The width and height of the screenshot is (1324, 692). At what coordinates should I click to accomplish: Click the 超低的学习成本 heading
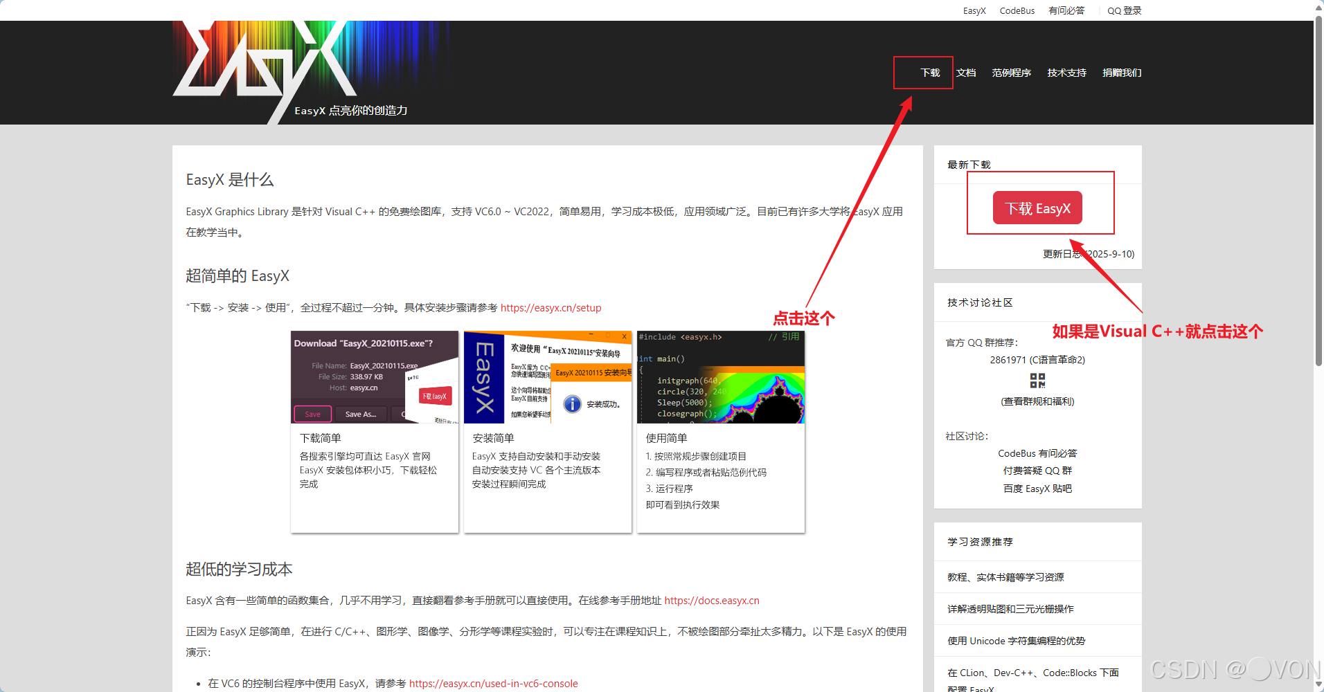coord(239,570)
